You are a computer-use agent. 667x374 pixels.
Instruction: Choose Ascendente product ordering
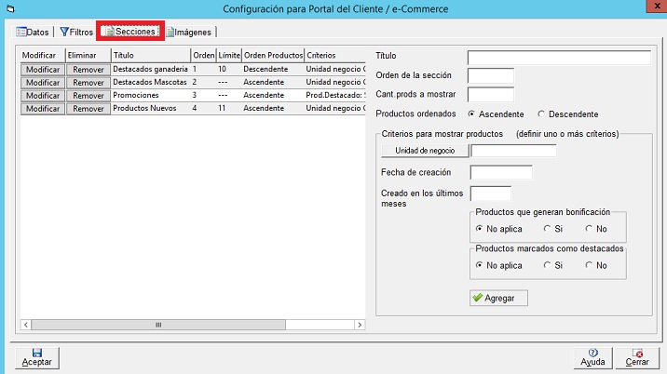472,114
